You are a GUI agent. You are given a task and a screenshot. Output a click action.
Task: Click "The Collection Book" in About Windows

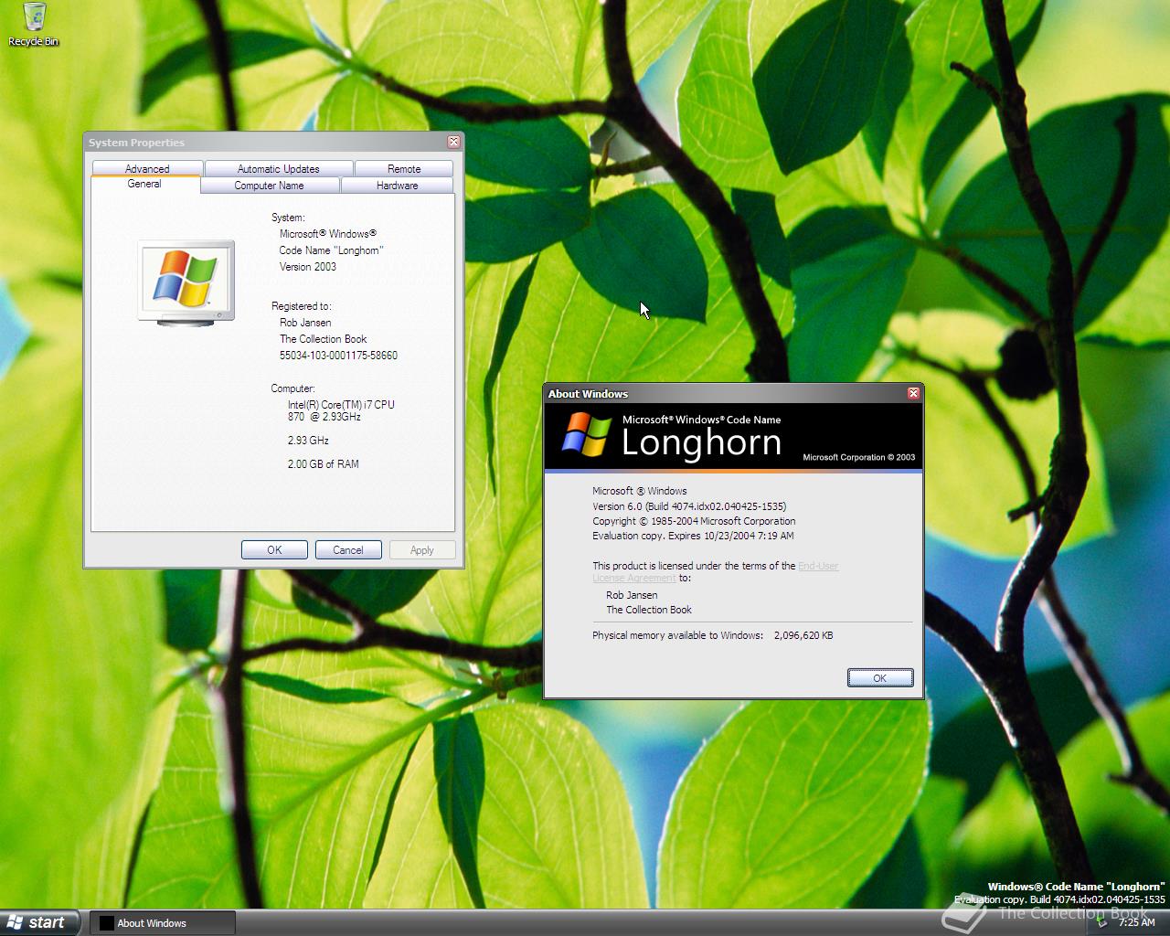[x=649, y=610]
